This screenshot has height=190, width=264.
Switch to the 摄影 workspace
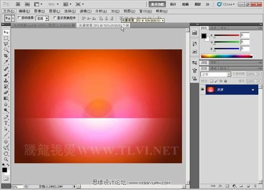[x=198, y=4]
